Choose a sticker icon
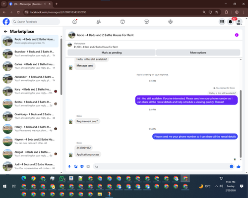Viewport: 248px width, 198px height. [x=82, y=166]
